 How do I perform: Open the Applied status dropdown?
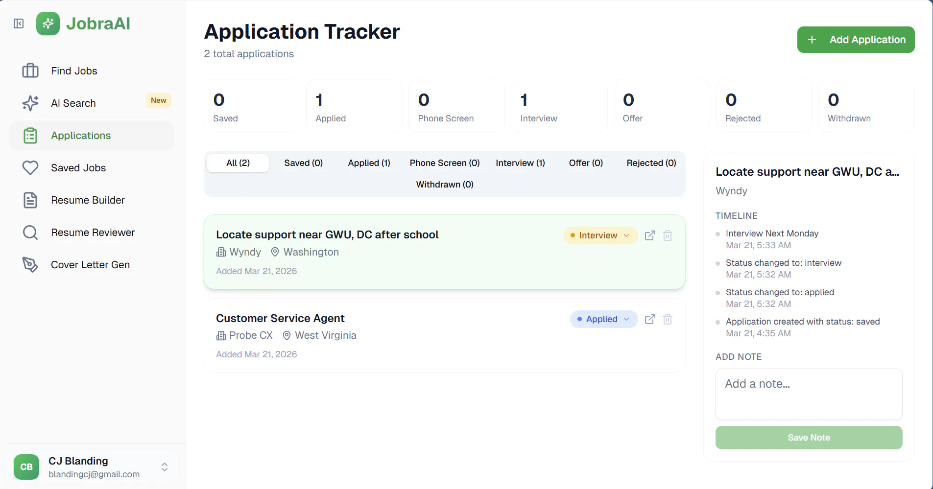click(x=604, y=319)
